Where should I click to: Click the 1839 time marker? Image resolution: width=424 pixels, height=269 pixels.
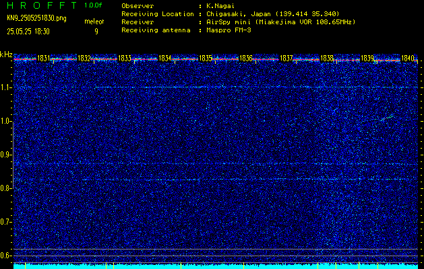click(x=367, y=59)
